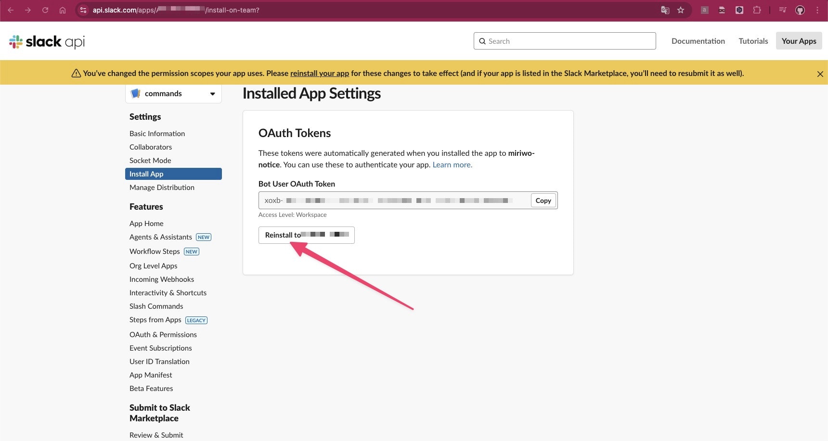Focus the Search input field
The height and width of the screenshot is (441, 828).
point(565,41)
